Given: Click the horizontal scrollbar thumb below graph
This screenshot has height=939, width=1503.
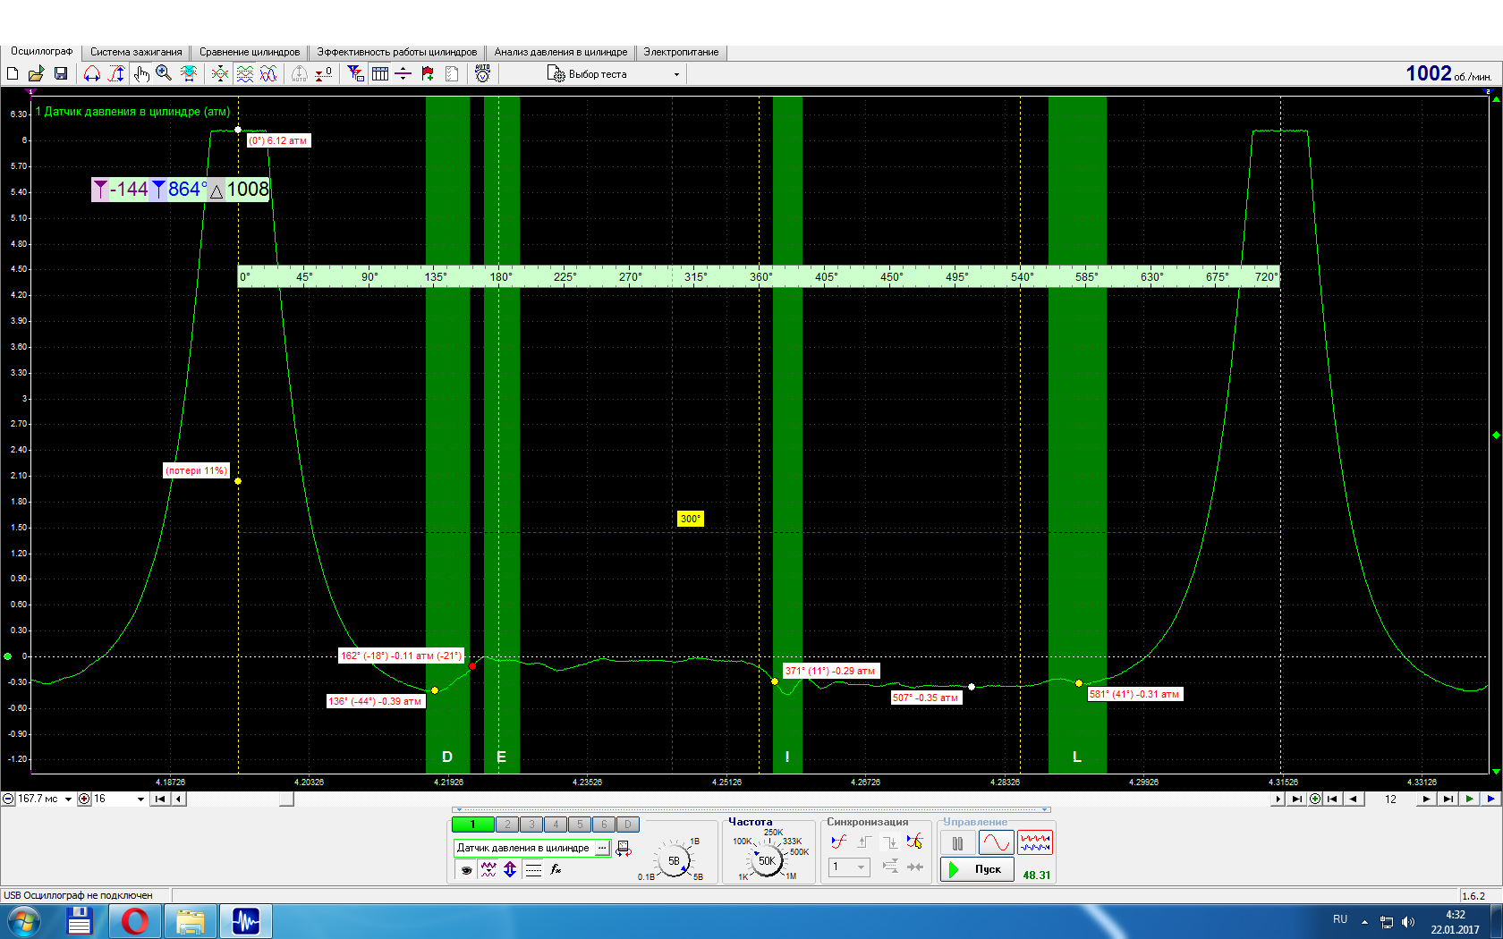Looking at the screenshot, I should point(286,799).
